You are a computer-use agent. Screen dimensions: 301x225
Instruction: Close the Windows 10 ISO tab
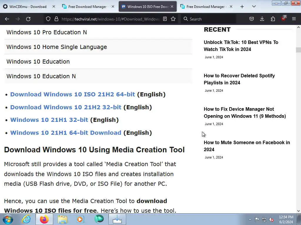click(x=172, y=7)
